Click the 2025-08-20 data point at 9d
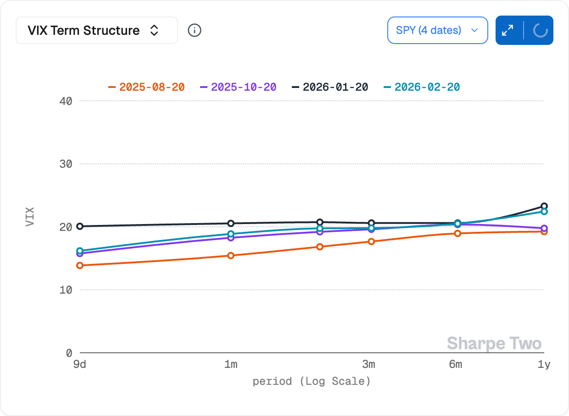 (x=80, y=265)
